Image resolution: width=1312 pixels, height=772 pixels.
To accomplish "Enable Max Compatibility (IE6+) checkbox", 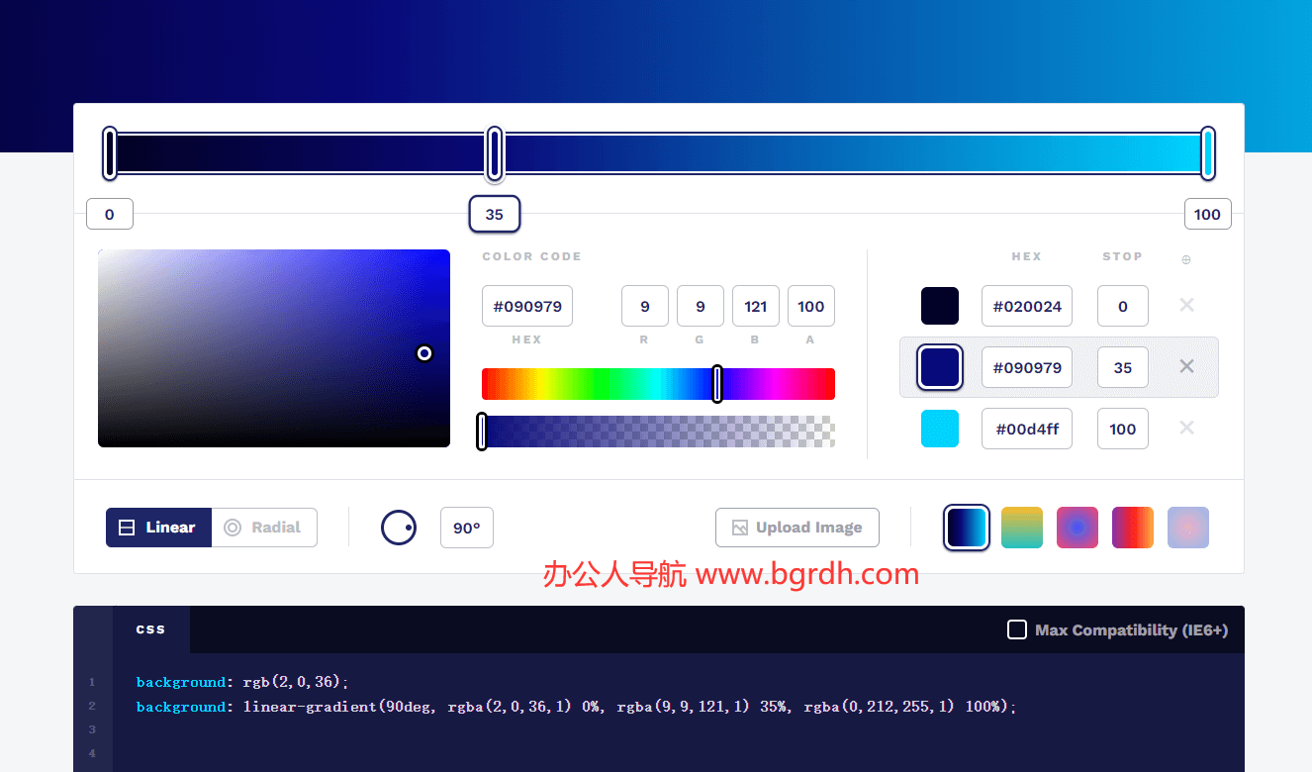I will [1016, 629].
